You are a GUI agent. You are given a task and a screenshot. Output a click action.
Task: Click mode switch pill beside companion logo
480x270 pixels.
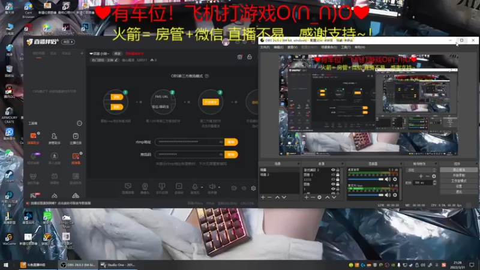click(68, 42)
